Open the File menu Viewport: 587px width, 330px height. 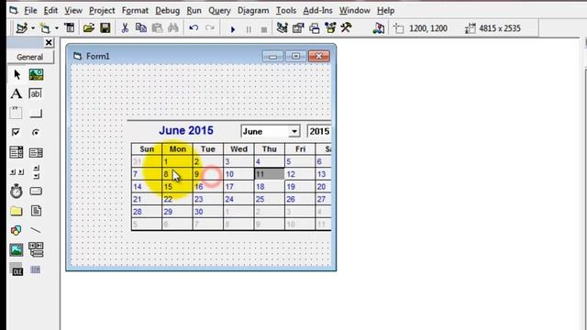click(x=30, y=10)
